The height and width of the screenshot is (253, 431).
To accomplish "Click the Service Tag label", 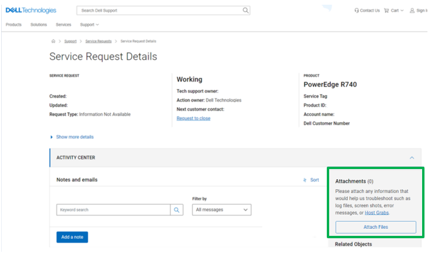I will point(316,96).
